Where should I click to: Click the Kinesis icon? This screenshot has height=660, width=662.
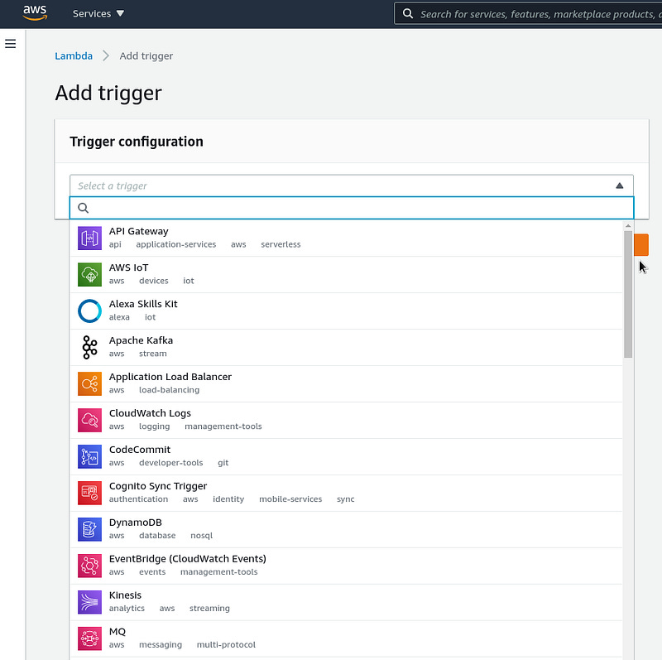click(x=89, y=602)
